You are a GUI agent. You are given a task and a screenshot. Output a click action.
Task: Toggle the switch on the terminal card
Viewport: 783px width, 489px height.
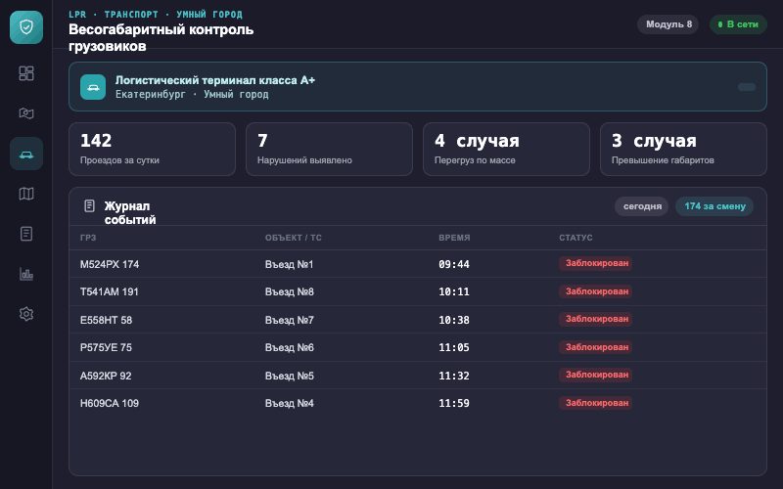coord(747,87)
